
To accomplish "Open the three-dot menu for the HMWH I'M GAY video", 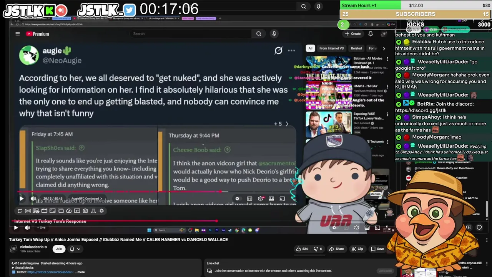I will [x=387, y=87].
